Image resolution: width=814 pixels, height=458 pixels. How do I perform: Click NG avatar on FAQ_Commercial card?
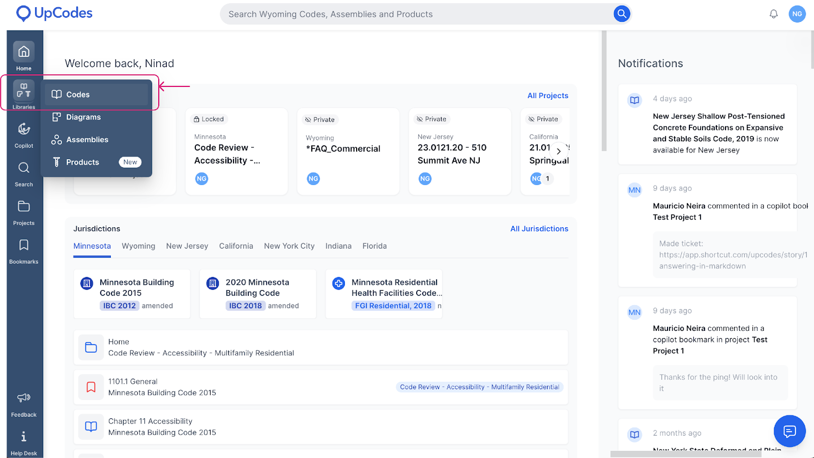[313, 178]
